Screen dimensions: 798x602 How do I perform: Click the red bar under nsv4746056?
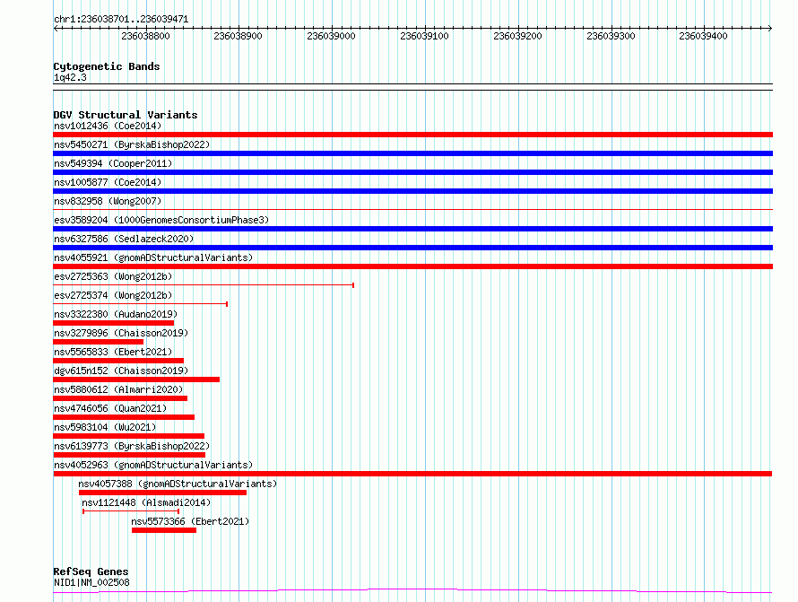(124, 417)
